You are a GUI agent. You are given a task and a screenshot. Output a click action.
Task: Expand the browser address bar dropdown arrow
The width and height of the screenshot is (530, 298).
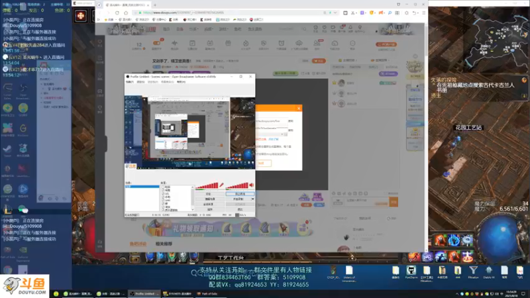pos(335,13)
